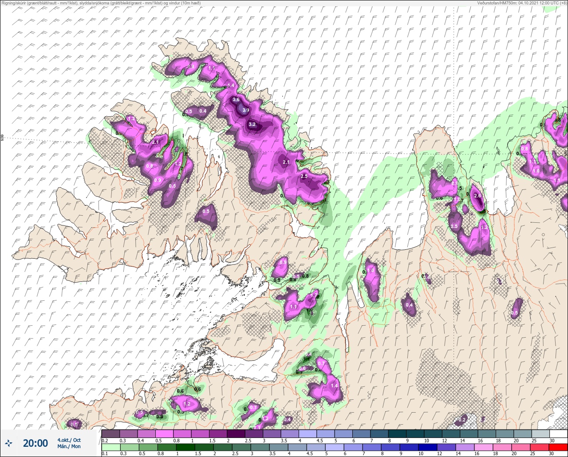The width and height of the screenshot is (568, 457).
Task: Click the 2.5 snowfall value on the map
Action: pyautogui.click(x=304, y=176)
